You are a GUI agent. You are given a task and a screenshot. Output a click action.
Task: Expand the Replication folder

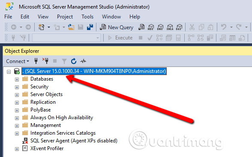coord(17,103)
